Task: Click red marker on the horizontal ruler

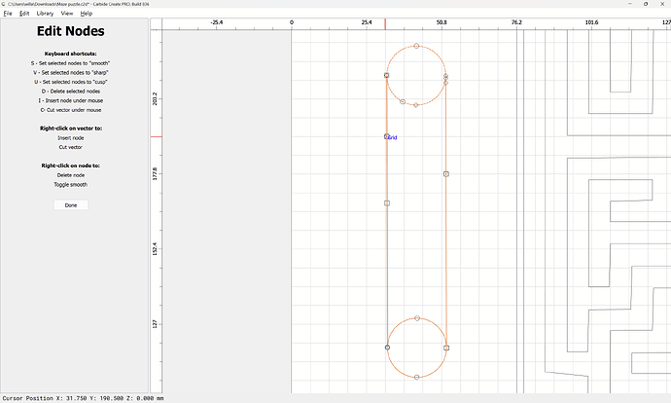Action: (385, 22)
